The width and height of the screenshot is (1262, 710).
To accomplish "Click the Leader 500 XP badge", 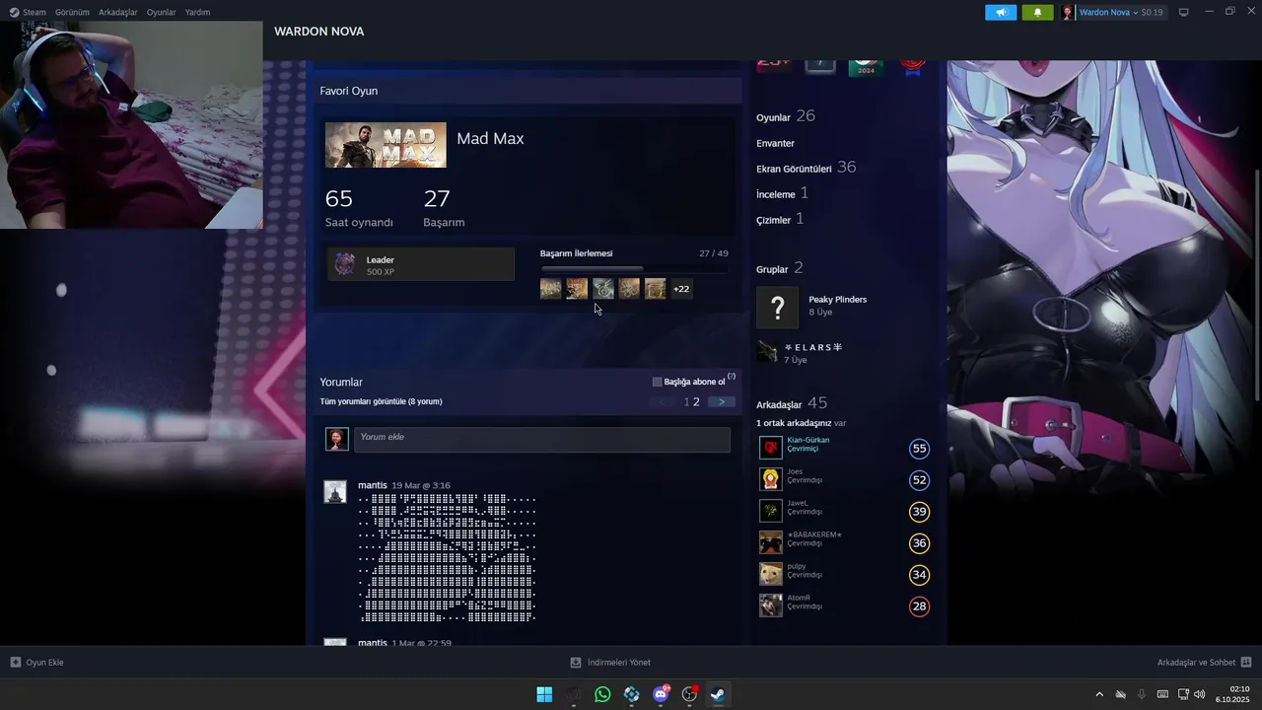I will [x=421, y=264].
